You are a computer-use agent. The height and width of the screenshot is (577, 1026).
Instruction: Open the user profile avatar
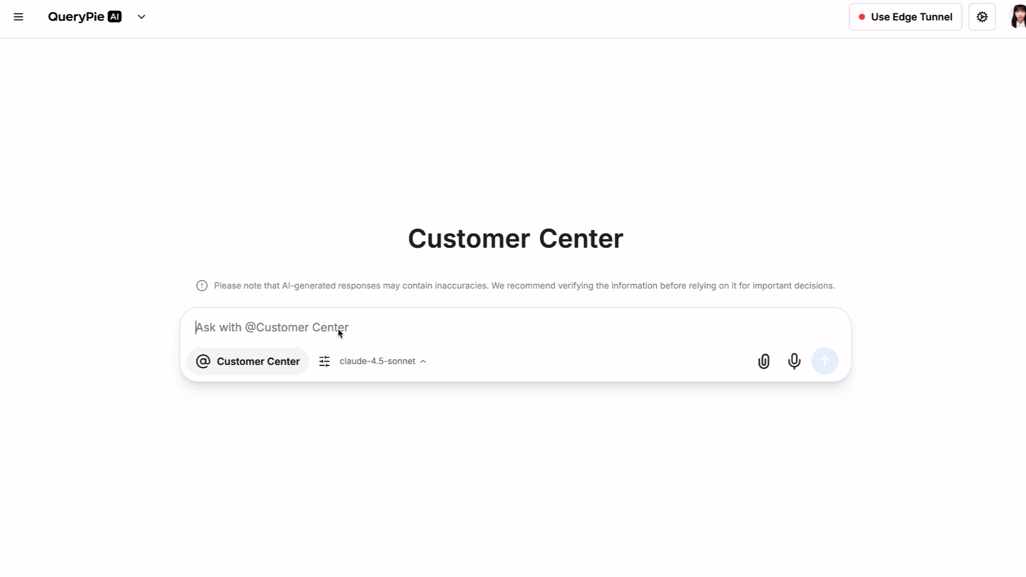[1017, 17]
